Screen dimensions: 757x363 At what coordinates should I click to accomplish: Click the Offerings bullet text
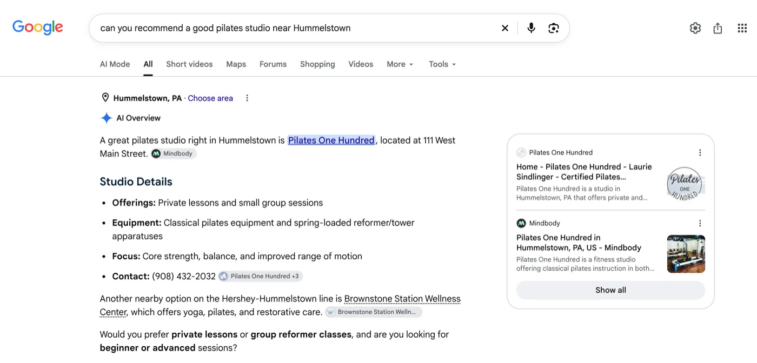tap(217, 203)
